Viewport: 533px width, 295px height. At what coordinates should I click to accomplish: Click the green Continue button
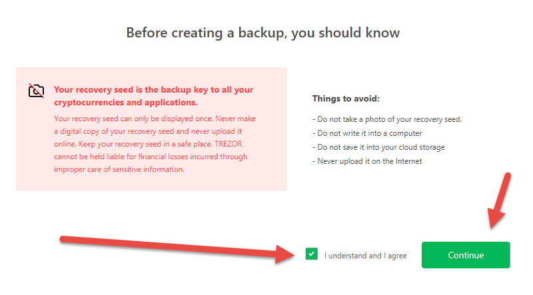pos(466,255)
